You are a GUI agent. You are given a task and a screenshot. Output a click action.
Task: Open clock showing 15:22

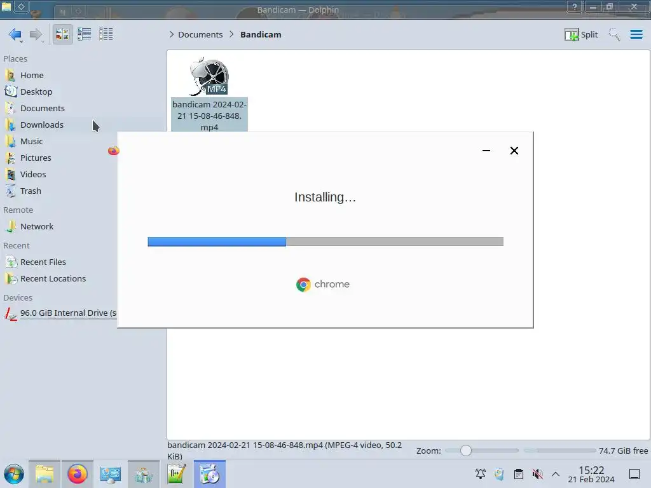coord(591,474)
